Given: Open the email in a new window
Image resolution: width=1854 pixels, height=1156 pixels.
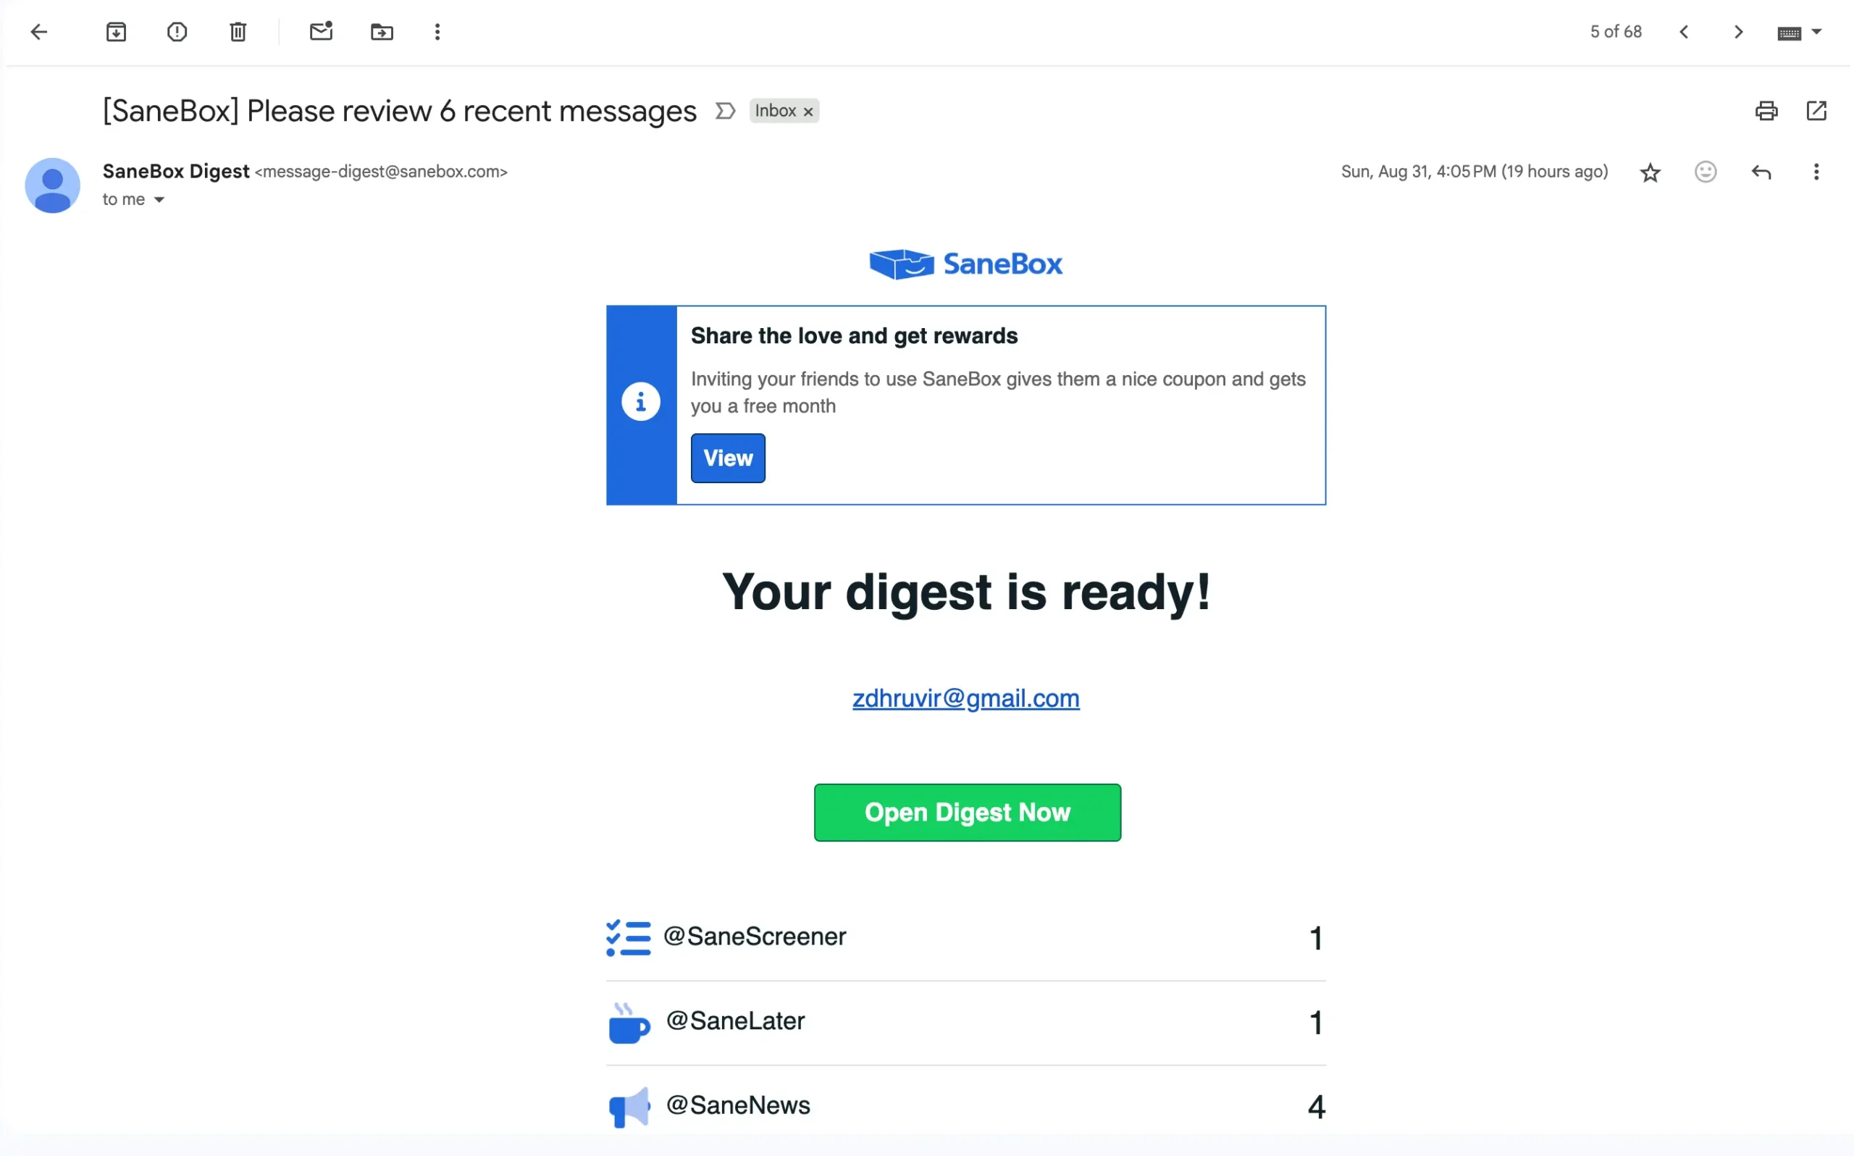Looking at the screenshot, I should click(x=1816, y=111).
